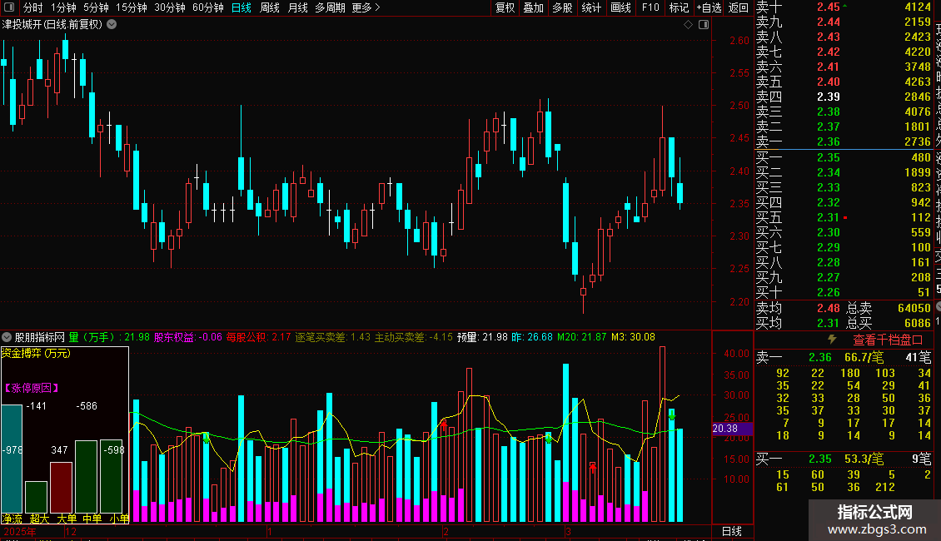This screenshot has width=941, height=541.
Task: Click the month 12 marker on axis
Action: 70,531
